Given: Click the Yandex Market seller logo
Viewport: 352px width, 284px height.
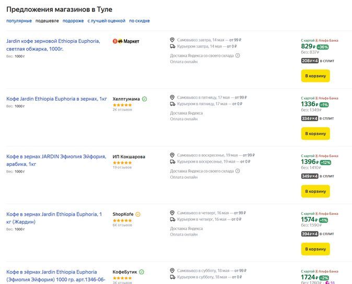Looking at the screenshot, I should [x=126, y=41].
